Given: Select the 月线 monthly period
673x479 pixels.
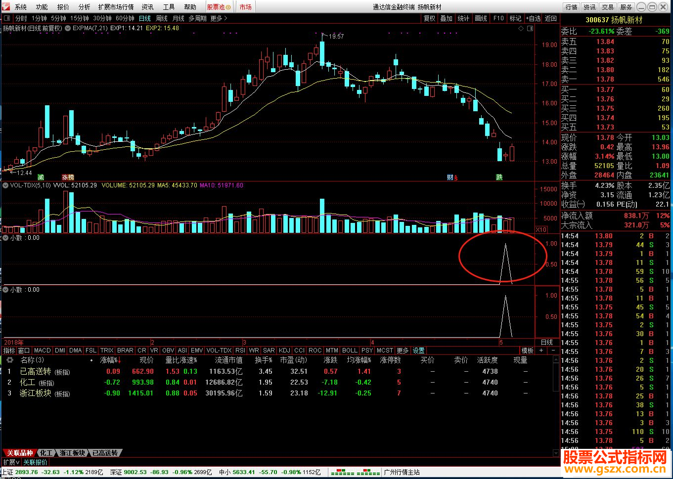Looking at the screenshot, I should 179,18.
